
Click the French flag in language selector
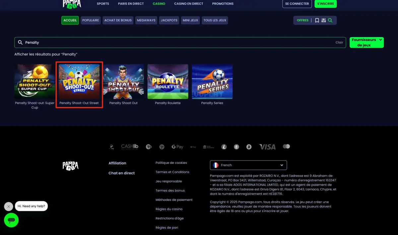point(216,165)
